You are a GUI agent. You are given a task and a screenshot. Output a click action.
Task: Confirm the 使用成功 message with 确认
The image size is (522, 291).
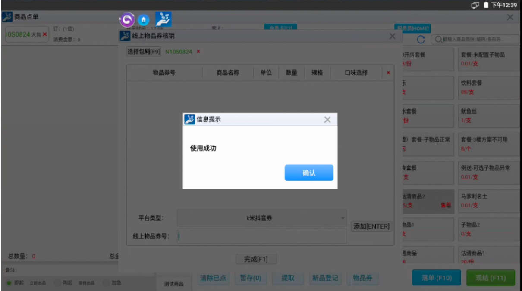309,173
